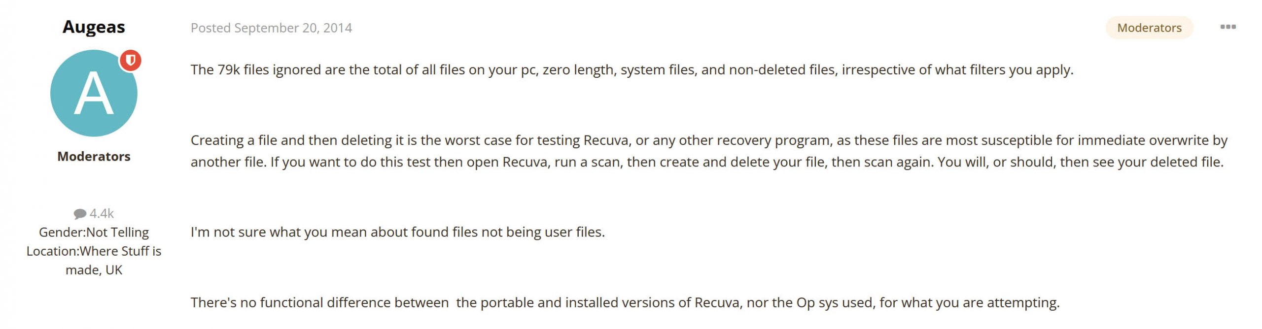
Task: Open the Augeas username profile link
Action: point(94,27)
